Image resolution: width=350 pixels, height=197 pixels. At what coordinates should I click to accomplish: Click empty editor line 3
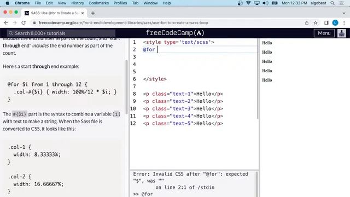[200, 57]
